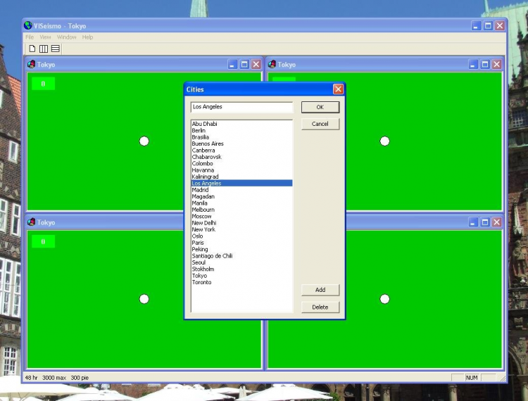Click the 300 pie status bar entry
The width and height of the screenshot is (528, 401).
click(x=80, y=378)
